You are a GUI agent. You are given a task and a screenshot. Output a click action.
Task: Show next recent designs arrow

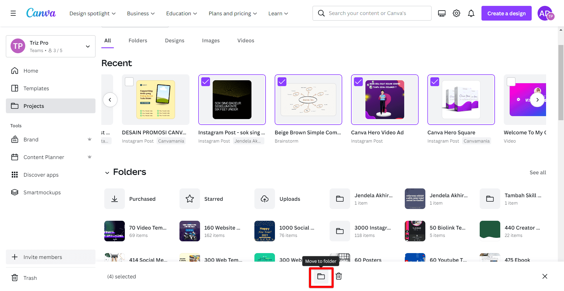[x=538, y=100]
